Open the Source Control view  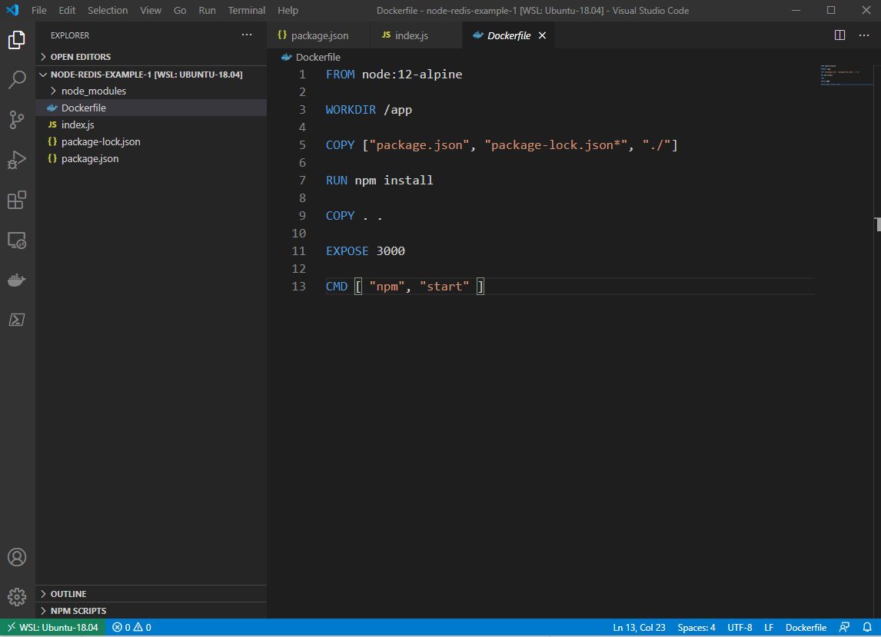point(17,120)
